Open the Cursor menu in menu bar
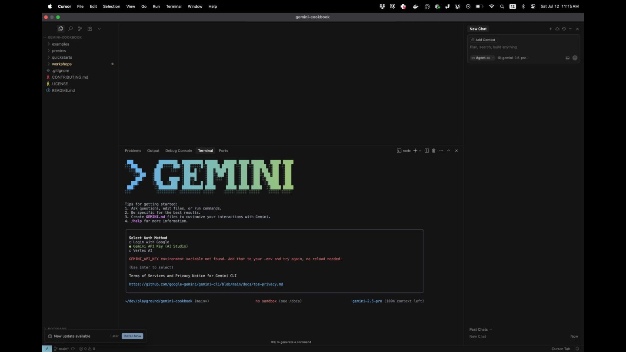The width and height of the screenshot is (626, 352). coord(64,7)
